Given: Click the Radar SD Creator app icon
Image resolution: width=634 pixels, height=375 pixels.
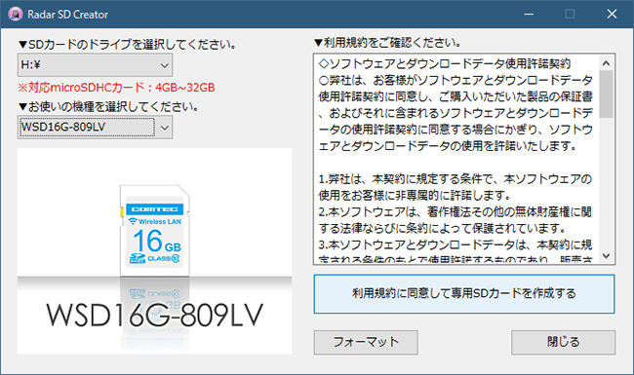Looking at the screenshot, I should click(16, 15).
